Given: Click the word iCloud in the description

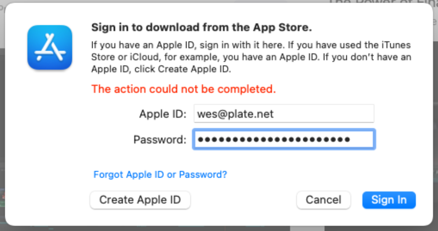Looking at the screenshot, I should pyautogui.click(x=145, y=57).
